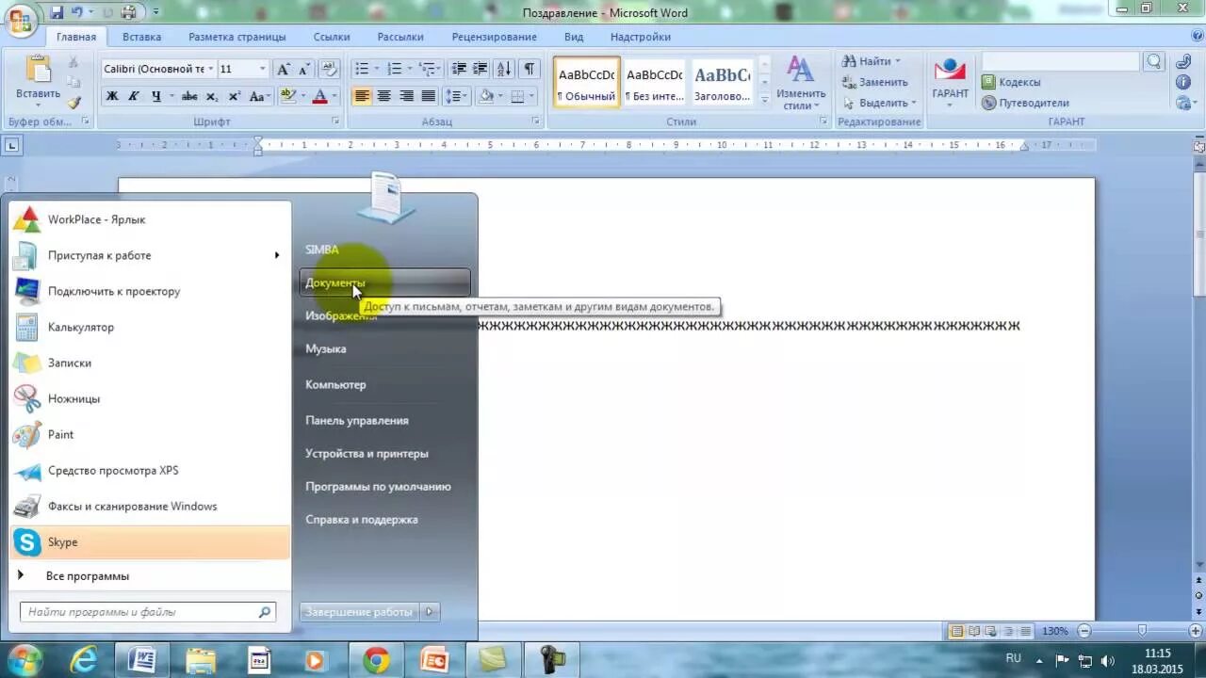Launch Paint from the Start menu

(149, 434)
